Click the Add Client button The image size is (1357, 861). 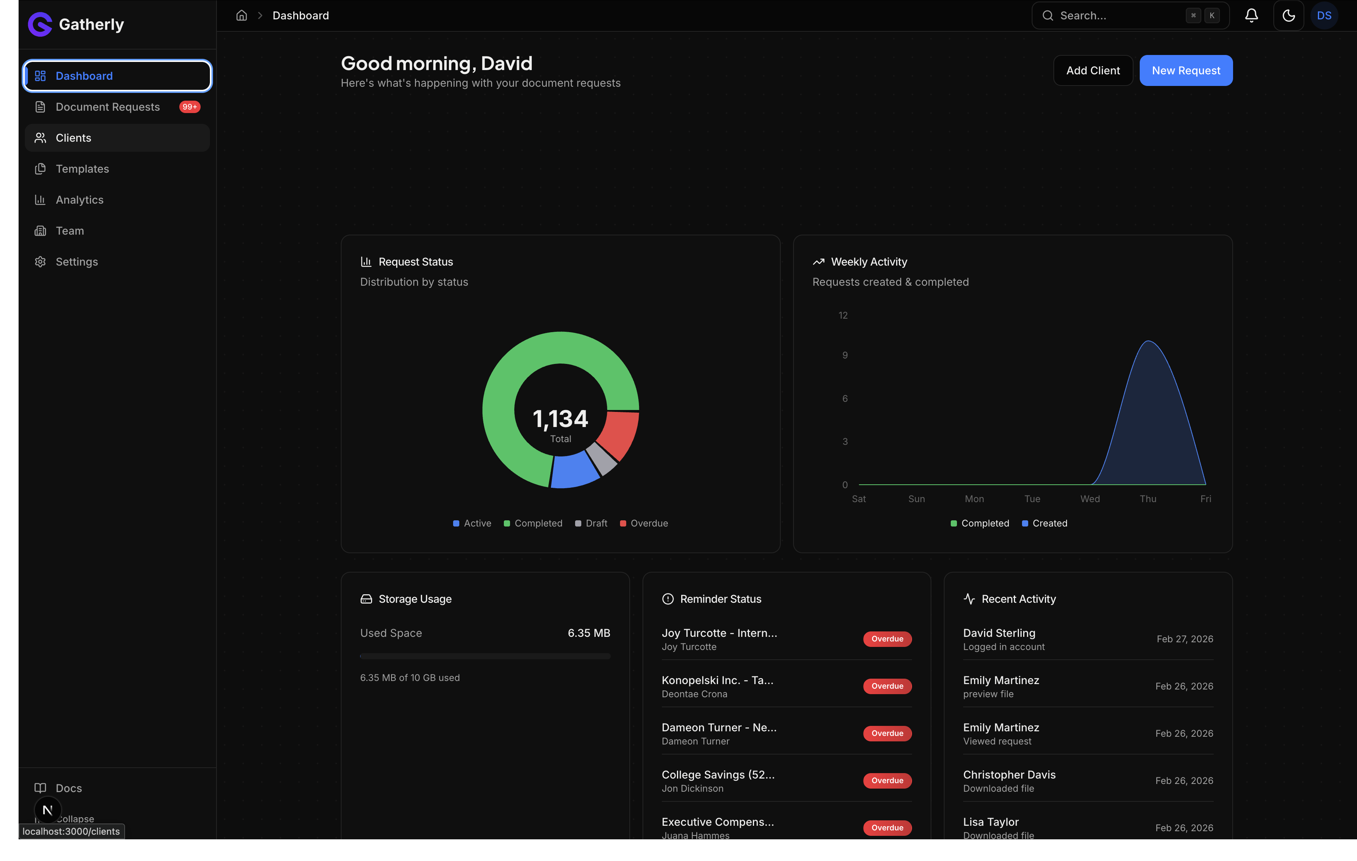click(1092, 70)
